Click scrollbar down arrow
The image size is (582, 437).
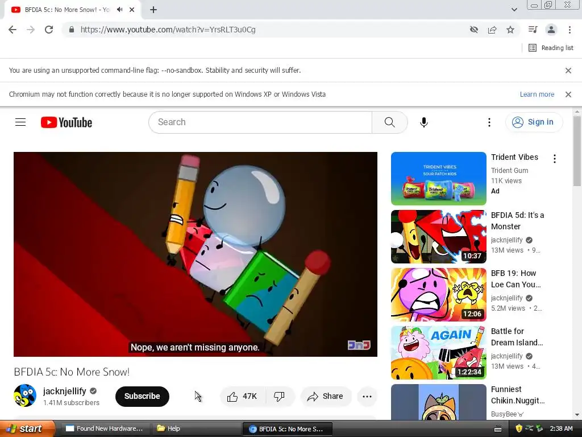pos(577,415)
